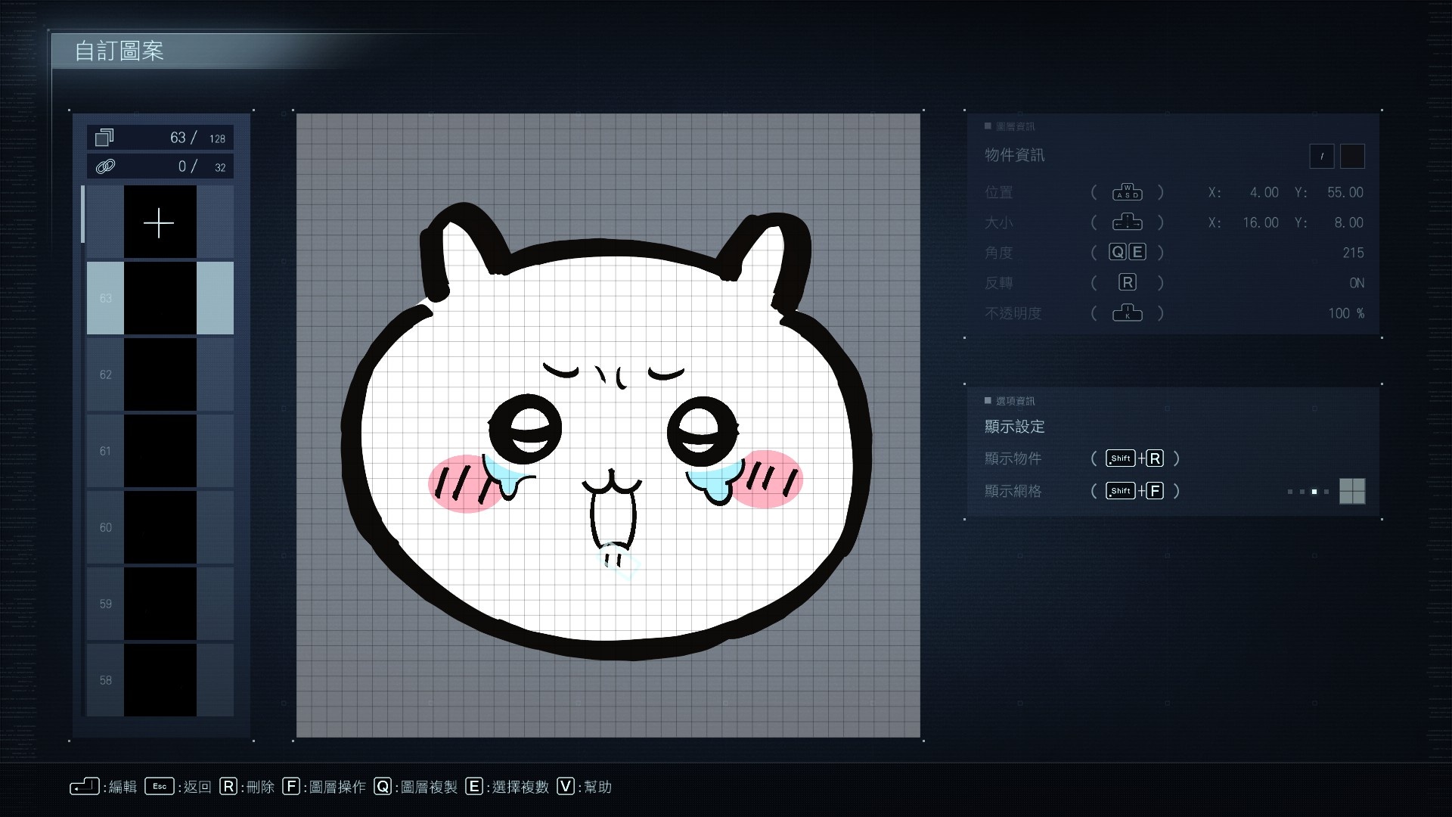Click the F key icon for 圖層操作
1452x817 pixels.
(291, 787)
